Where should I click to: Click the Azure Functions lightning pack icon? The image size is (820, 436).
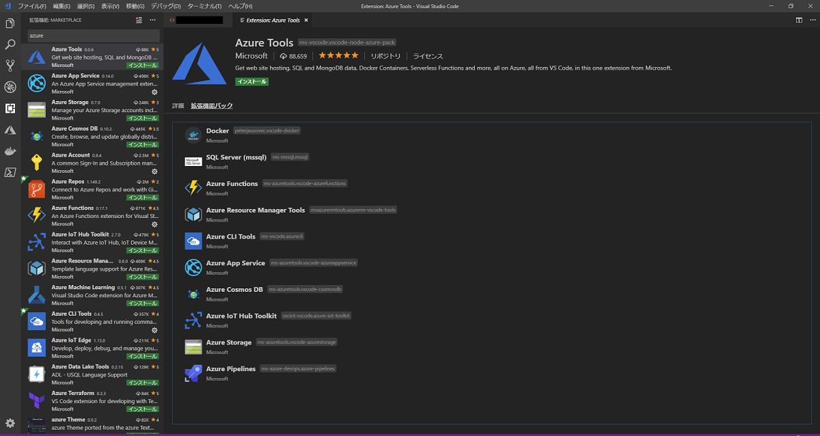coord(193,188)
